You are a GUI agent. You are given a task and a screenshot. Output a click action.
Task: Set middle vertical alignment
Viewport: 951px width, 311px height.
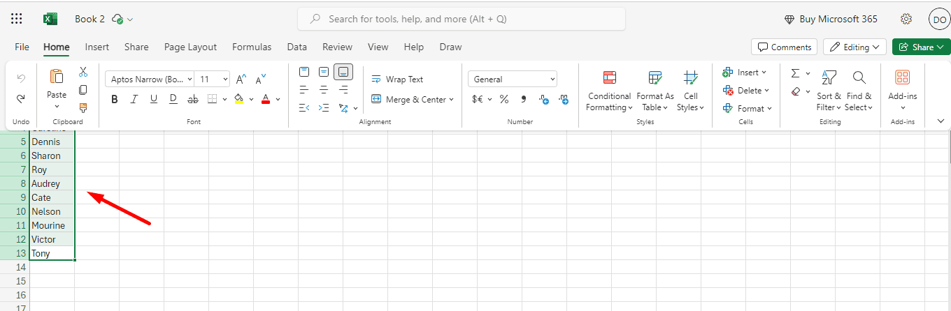coord(324,72)
